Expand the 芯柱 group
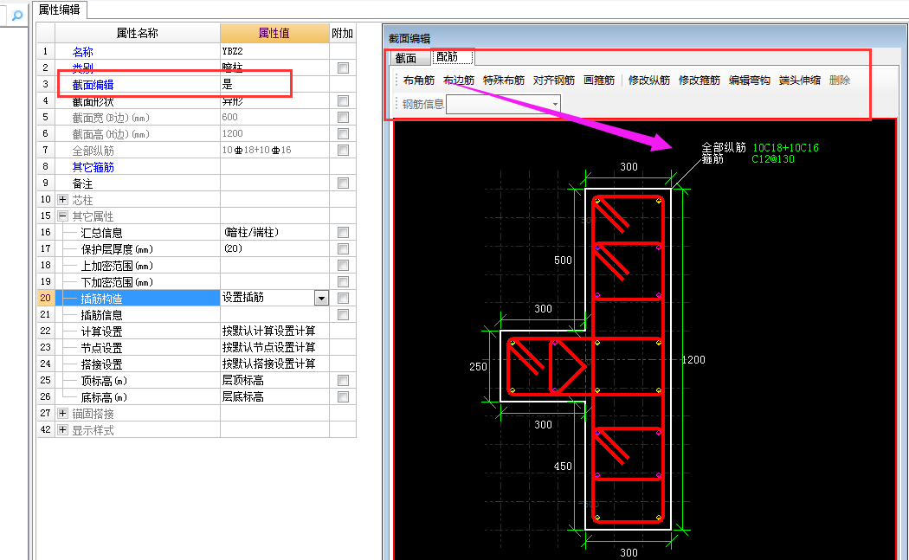Screen dimensions: 909x560 (62, 199)
